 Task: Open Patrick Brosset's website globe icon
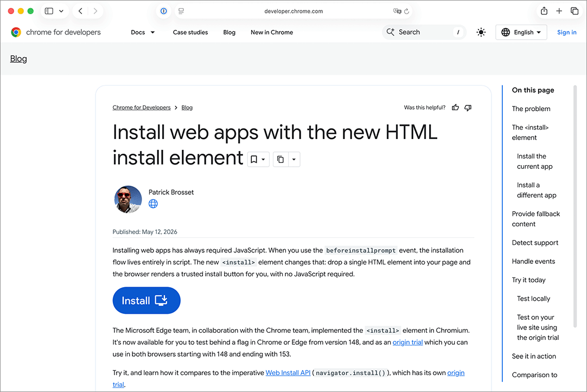click(x=153, y=204)
